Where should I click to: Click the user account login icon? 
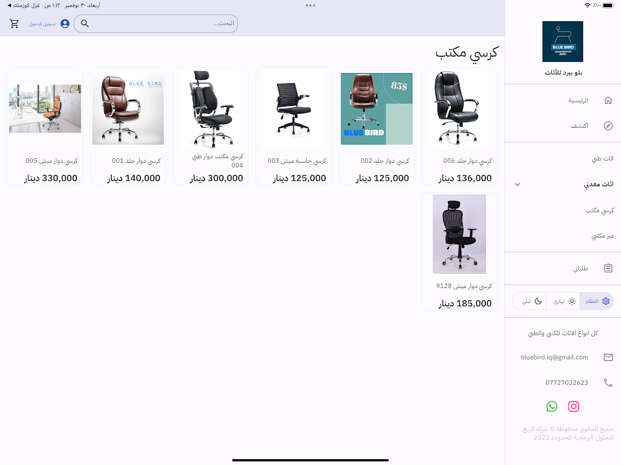tap(65, 23)
